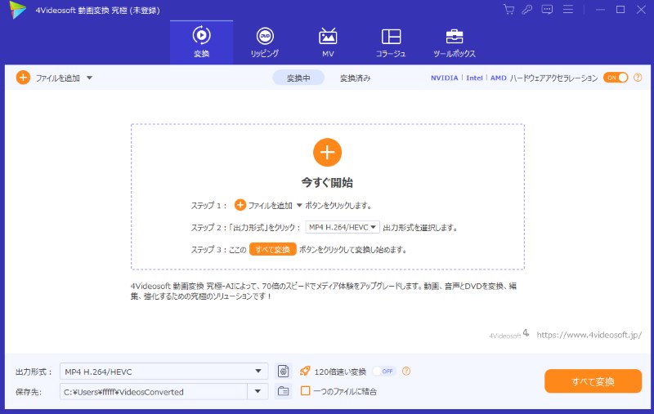Open the https://www.4videosoft.jp/ link
This screenshot has width=654, height=414.
coord(589,335)
